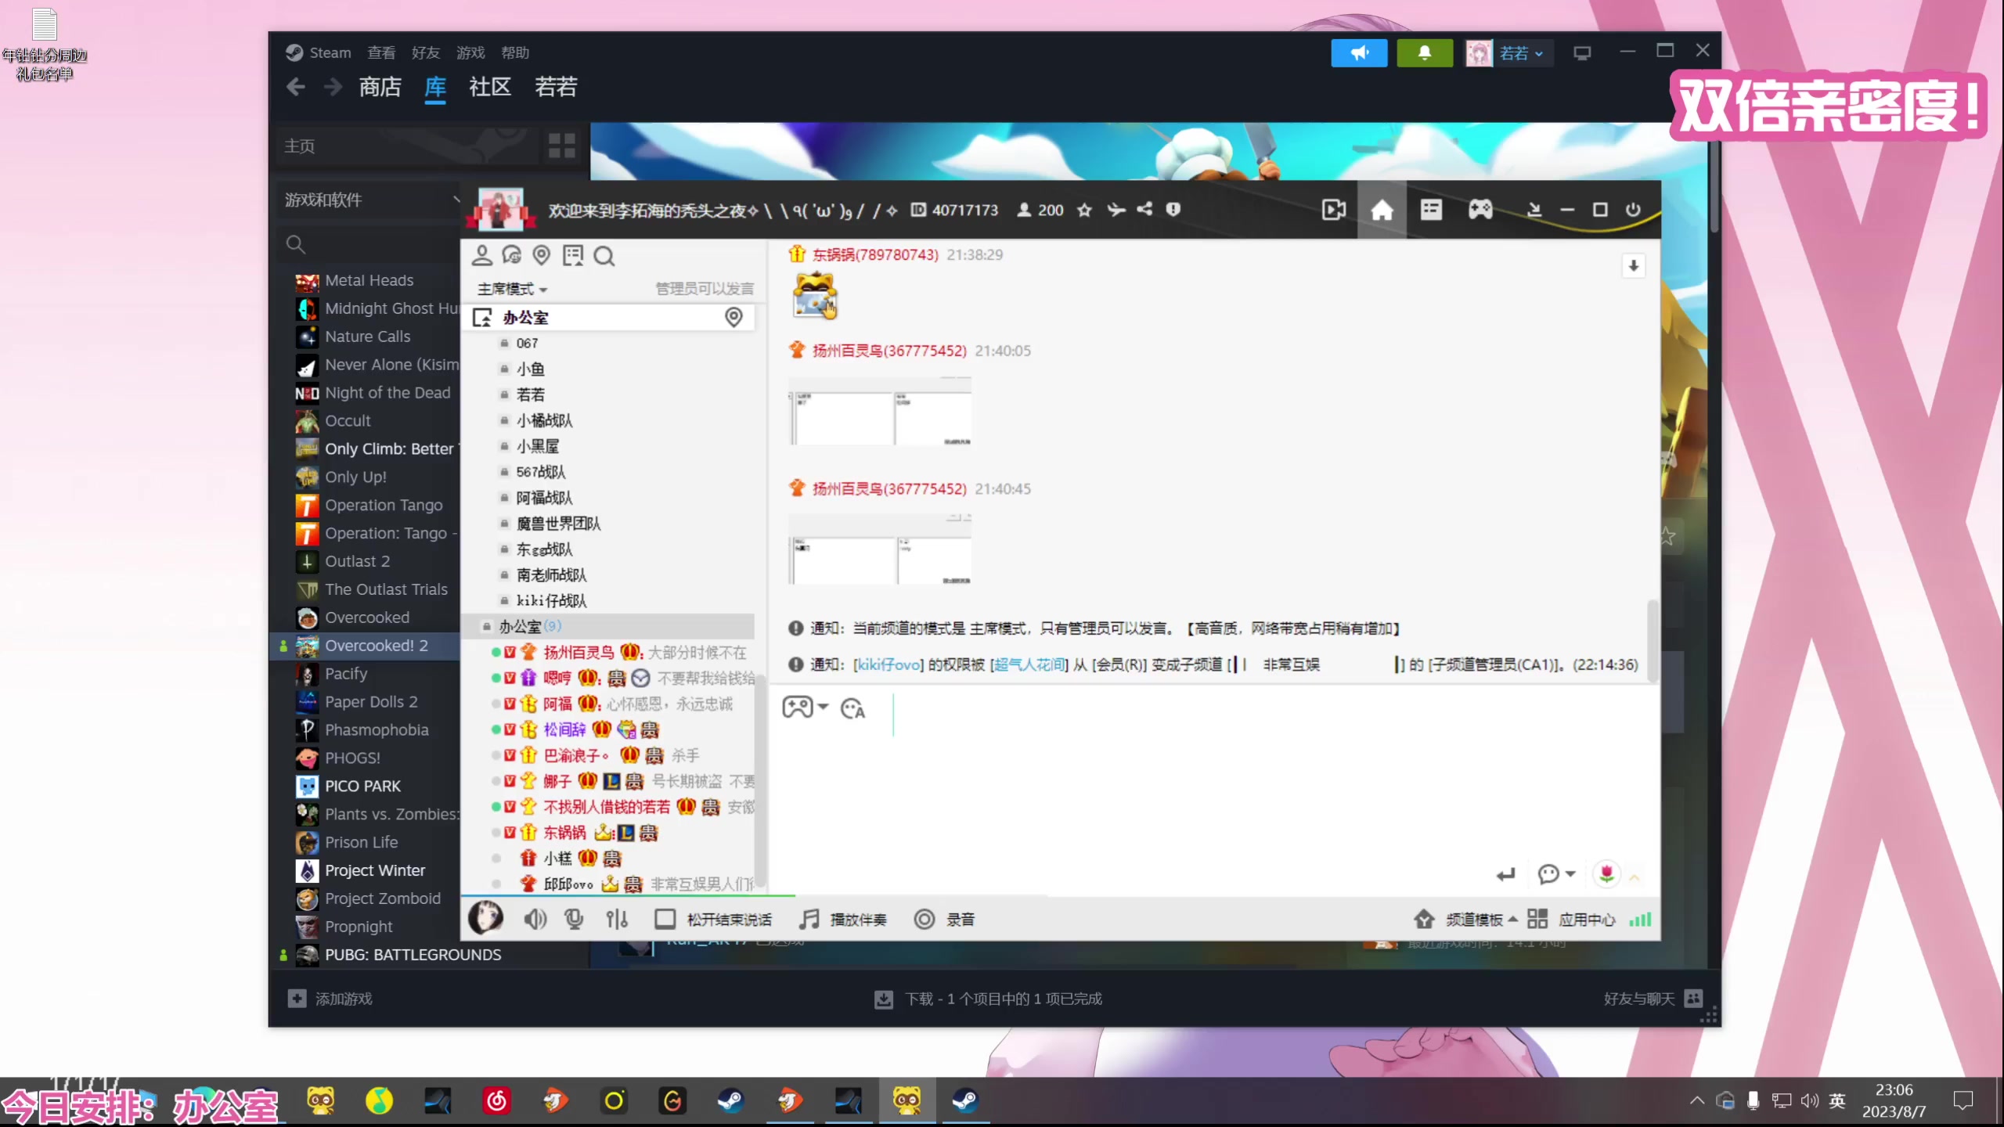Toggle the notification bell beside the account name

1425,52
